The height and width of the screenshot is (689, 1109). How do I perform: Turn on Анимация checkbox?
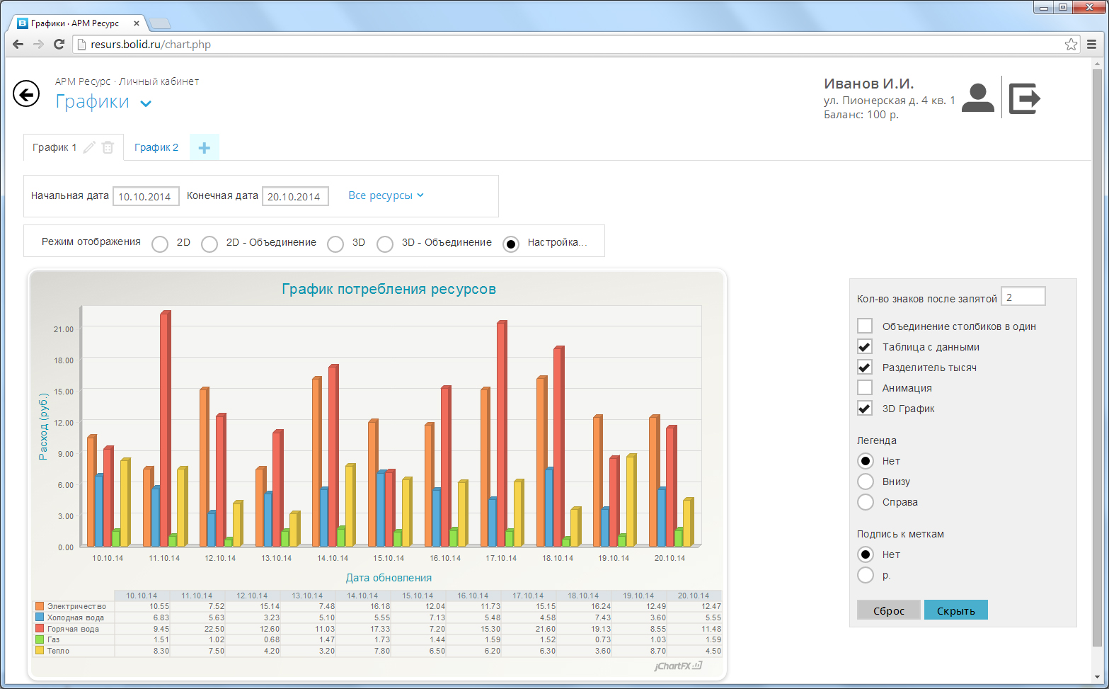[x=865, y=387]
